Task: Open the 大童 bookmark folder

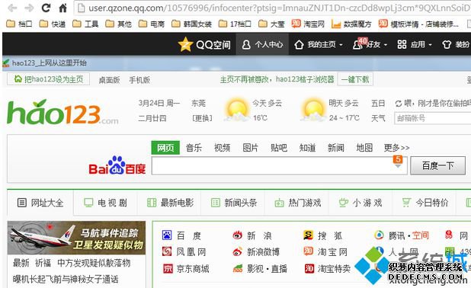Action: click(x=271, y=24)
